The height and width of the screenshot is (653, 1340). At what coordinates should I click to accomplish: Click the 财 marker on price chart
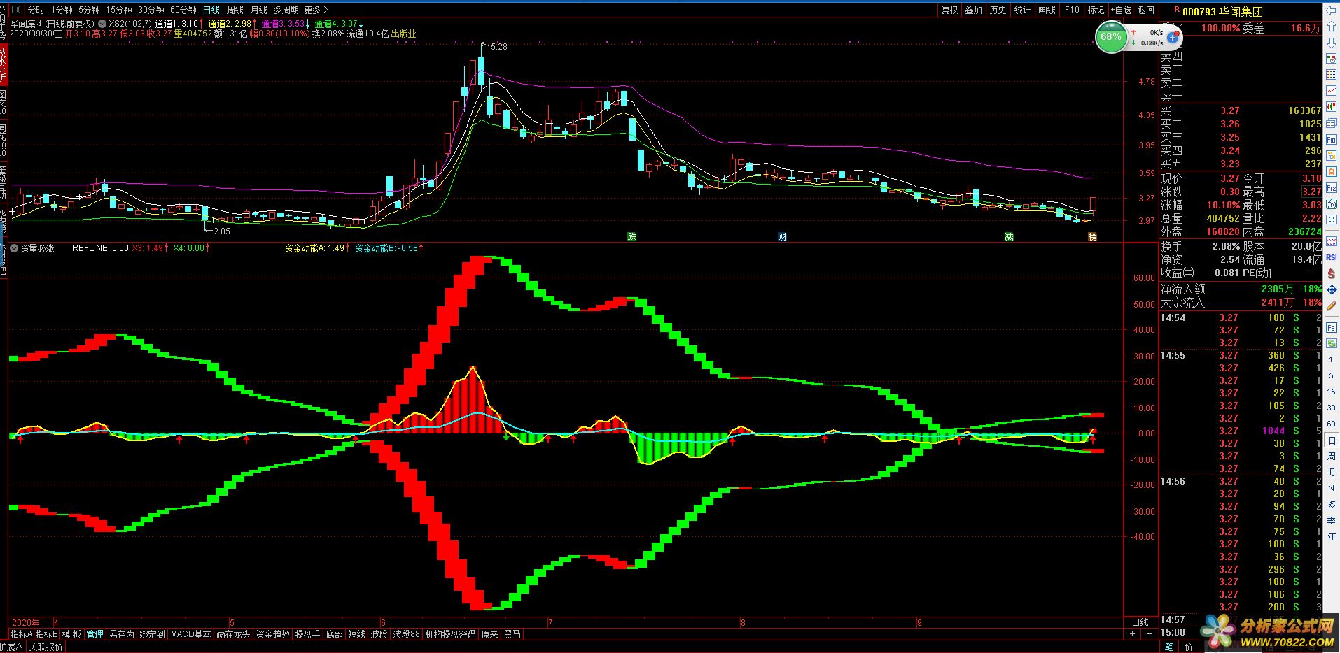[x=782, y=236]
